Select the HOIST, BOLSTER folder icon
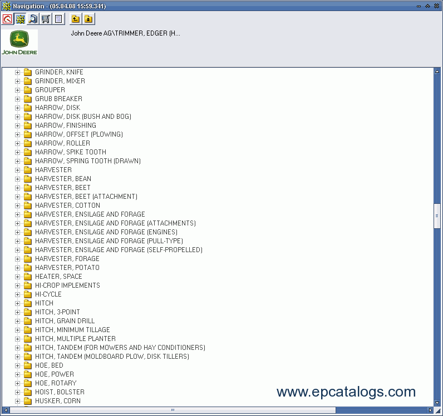 pos(27,392)
